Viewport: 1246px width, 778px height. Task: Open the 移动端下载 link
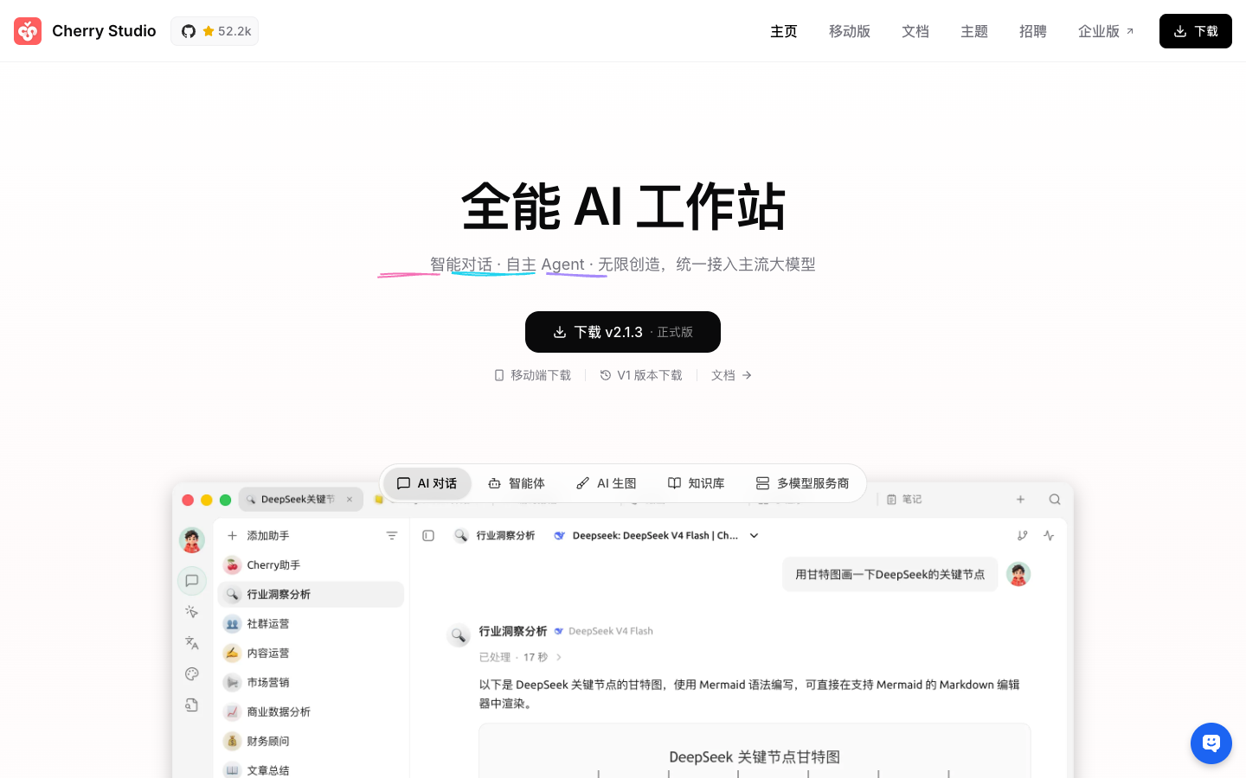[x=533, y=375]
